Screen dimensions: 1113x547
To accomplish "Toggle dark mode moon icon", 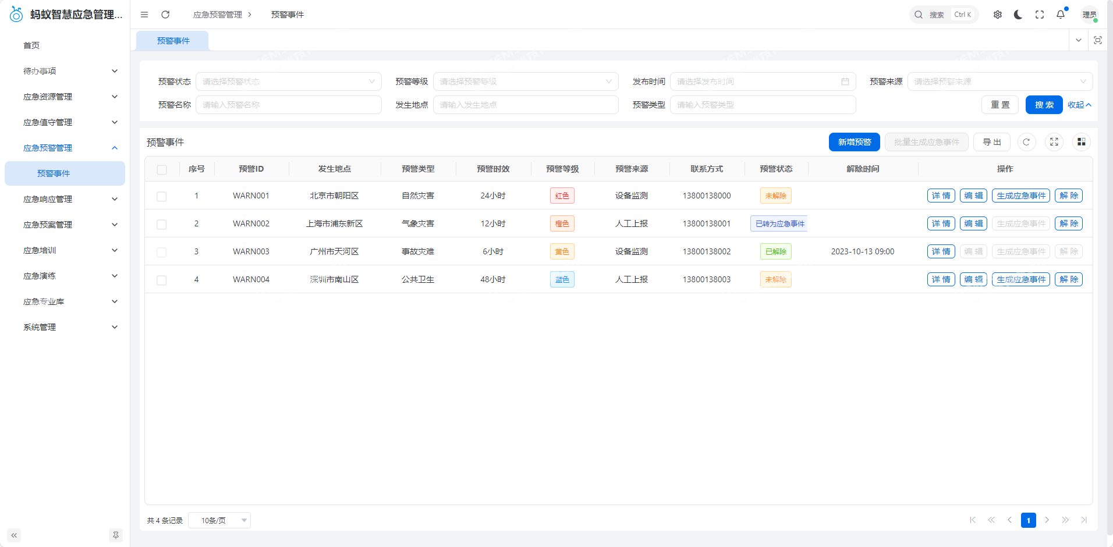I will [1018, 15].
